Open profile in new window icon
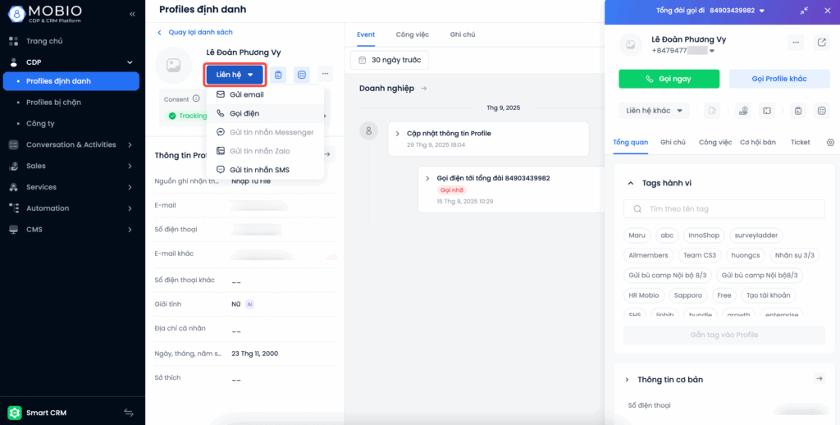840x425 pixels. [x=822, y=43]
